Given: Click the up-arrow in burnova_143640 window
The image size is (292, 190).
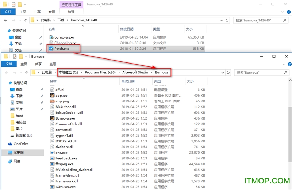Looking at the screenshot, I should 26,20.
